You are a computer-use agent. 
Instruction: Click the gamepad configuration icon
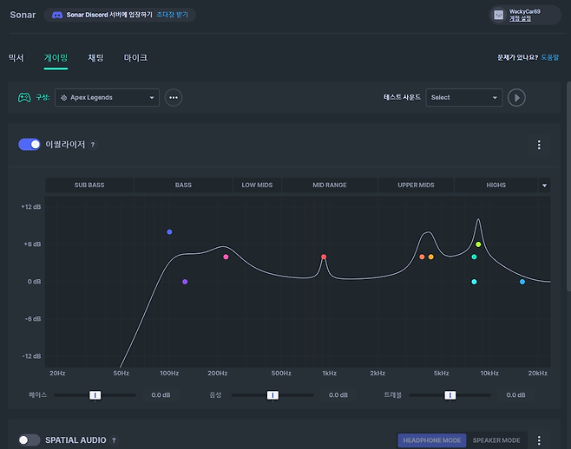(24, 97)
